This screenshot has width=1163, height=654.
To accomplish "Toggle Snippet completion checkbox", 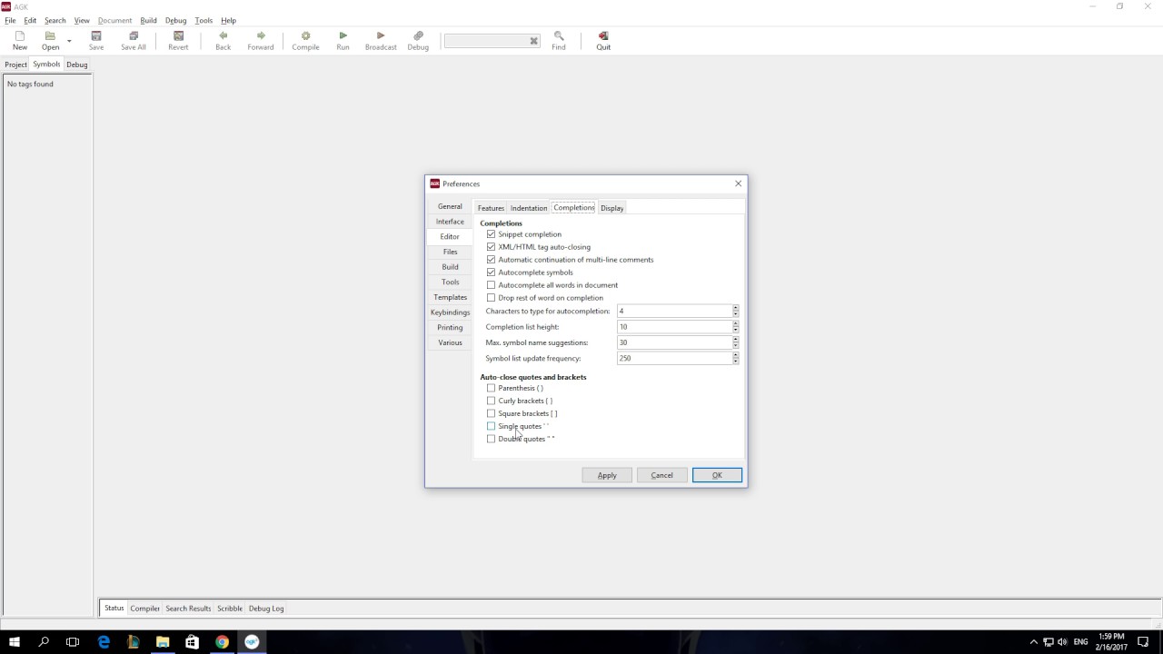I will click(x=492, y=234).
